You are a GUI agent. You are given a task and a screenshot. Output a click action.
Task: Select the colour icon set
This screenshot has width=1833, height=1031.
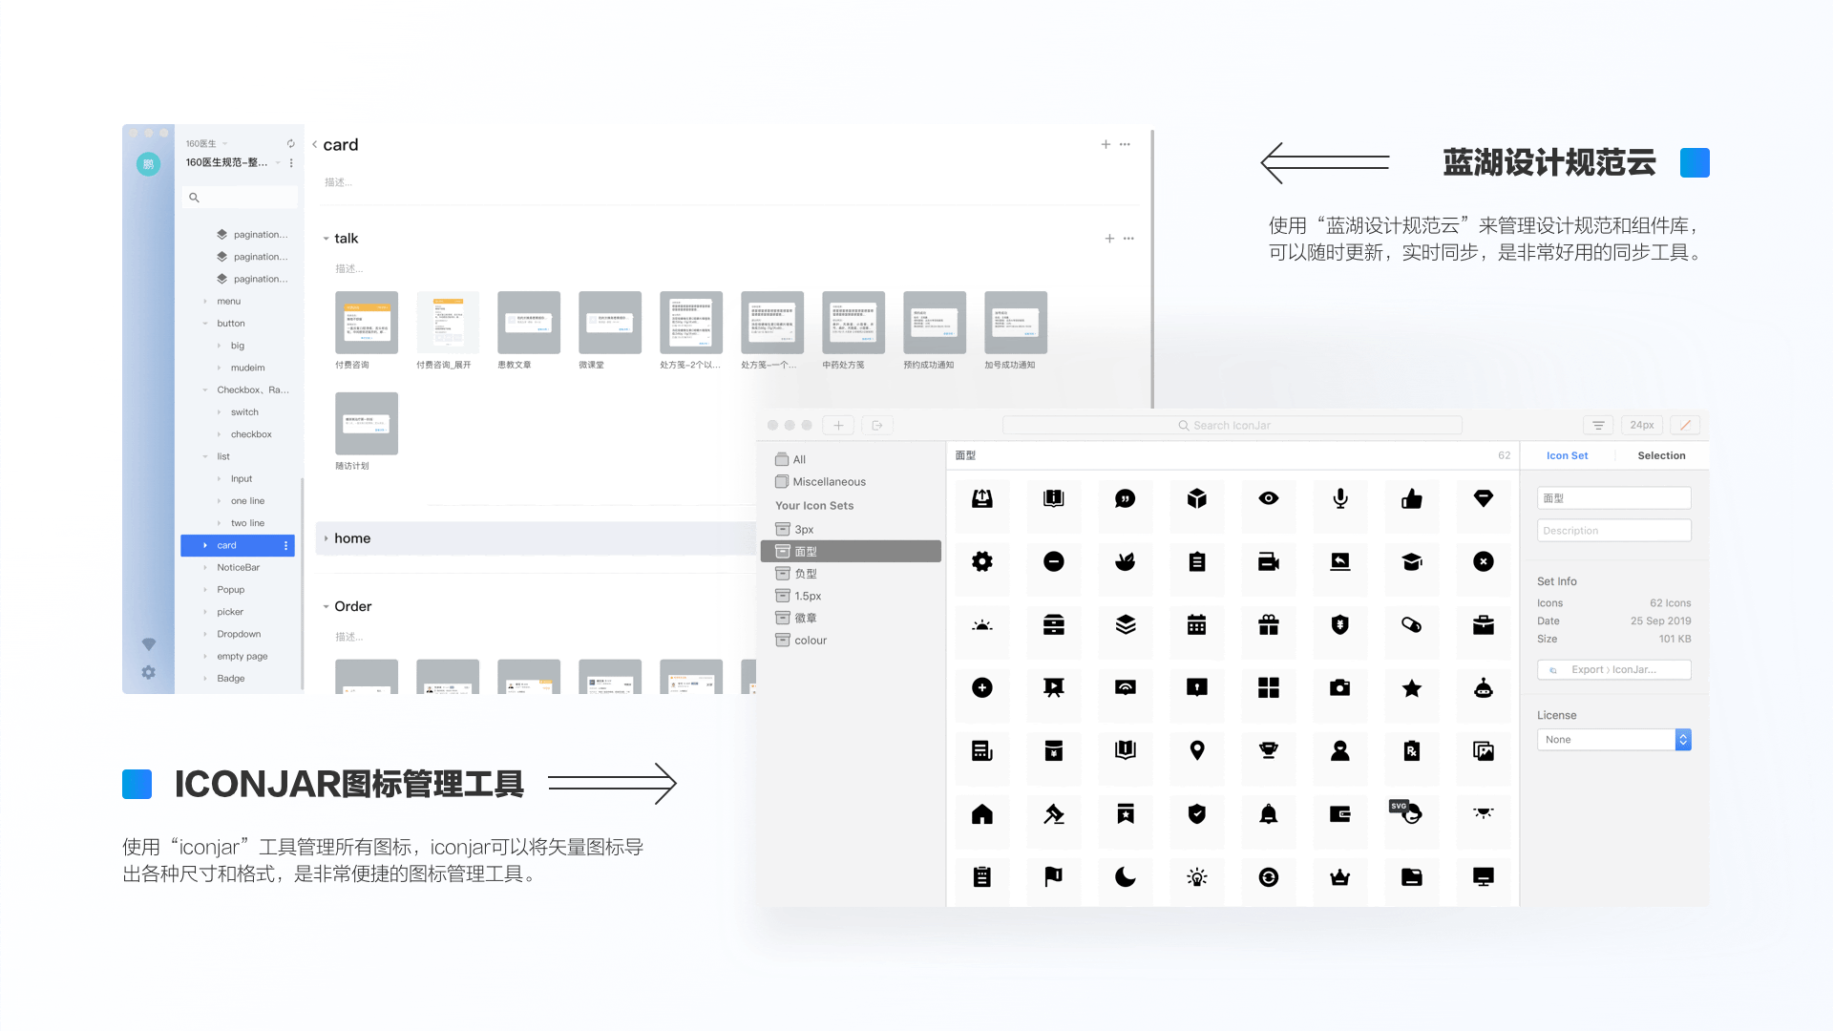click(x=810, y=641)
